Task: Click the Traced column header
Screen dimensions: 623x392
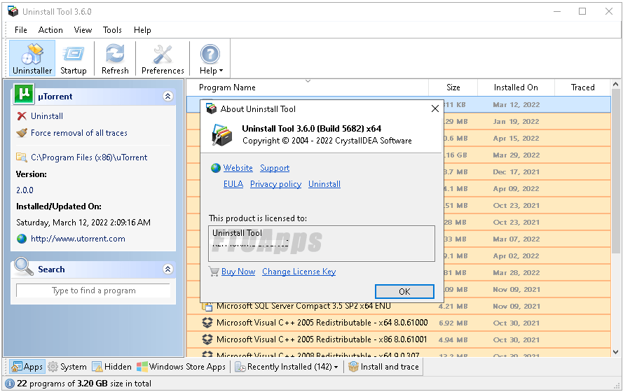Action: 582,87
